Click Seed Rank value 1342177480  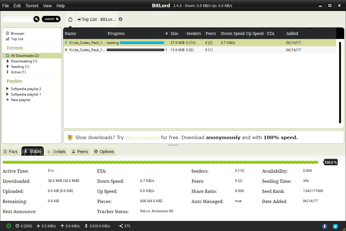[x=313, y=191]
